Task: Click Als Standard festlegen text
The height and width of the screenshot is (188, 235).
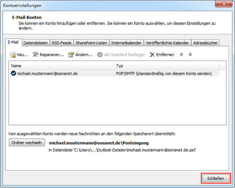Action: [124, 55]
